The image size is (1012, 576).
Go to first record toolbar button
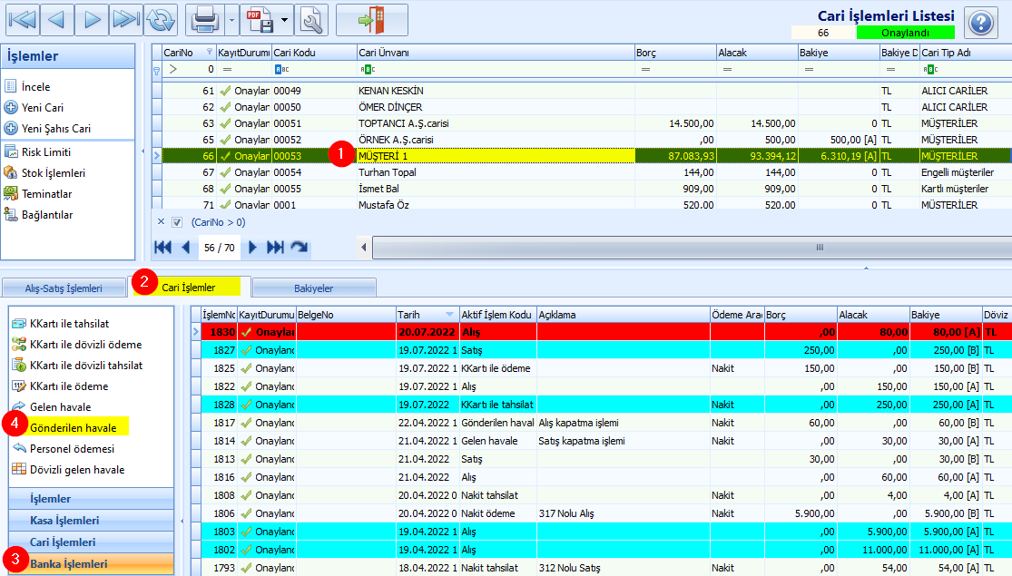point(23,20)
